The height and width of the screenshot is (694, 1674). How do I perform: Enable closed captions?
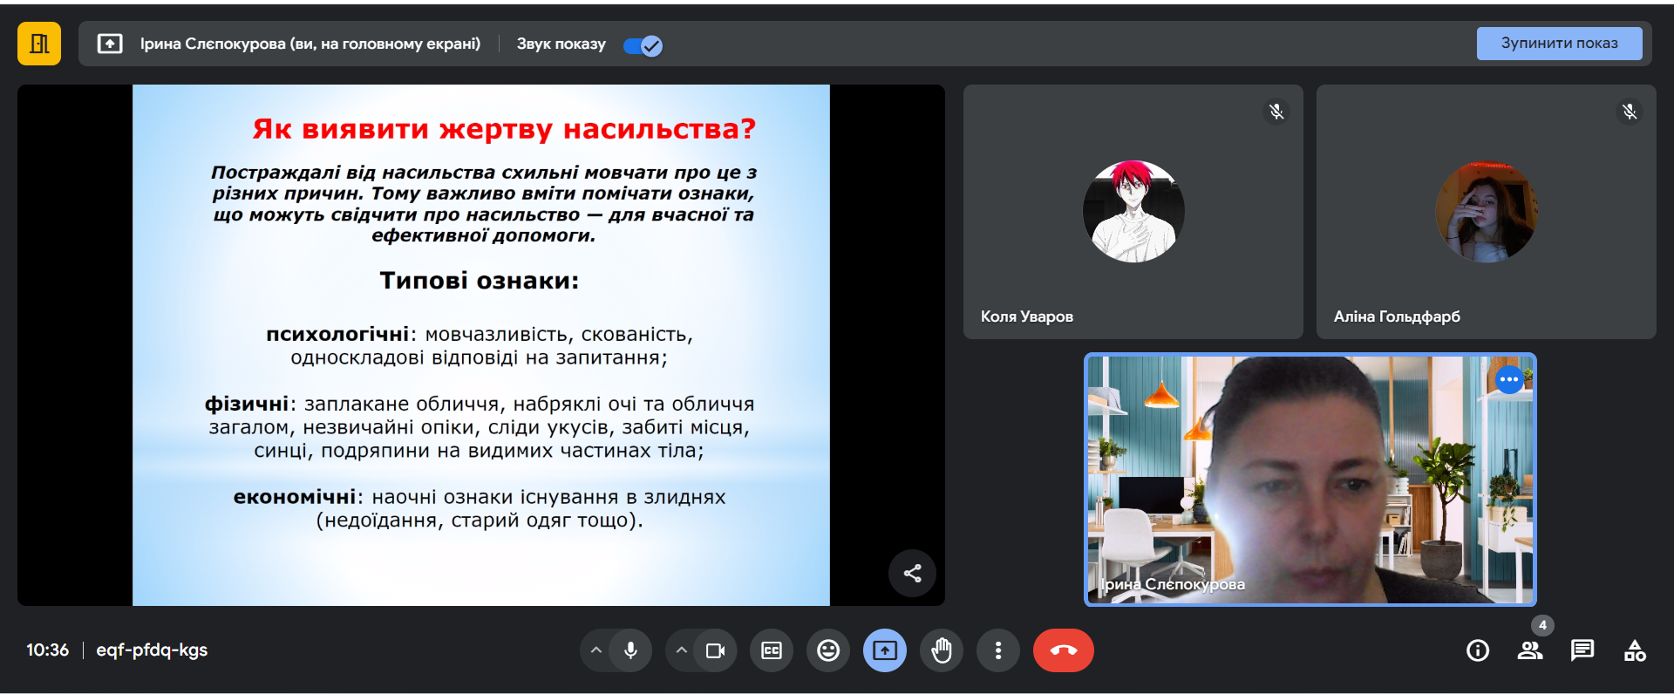point(772,650)
